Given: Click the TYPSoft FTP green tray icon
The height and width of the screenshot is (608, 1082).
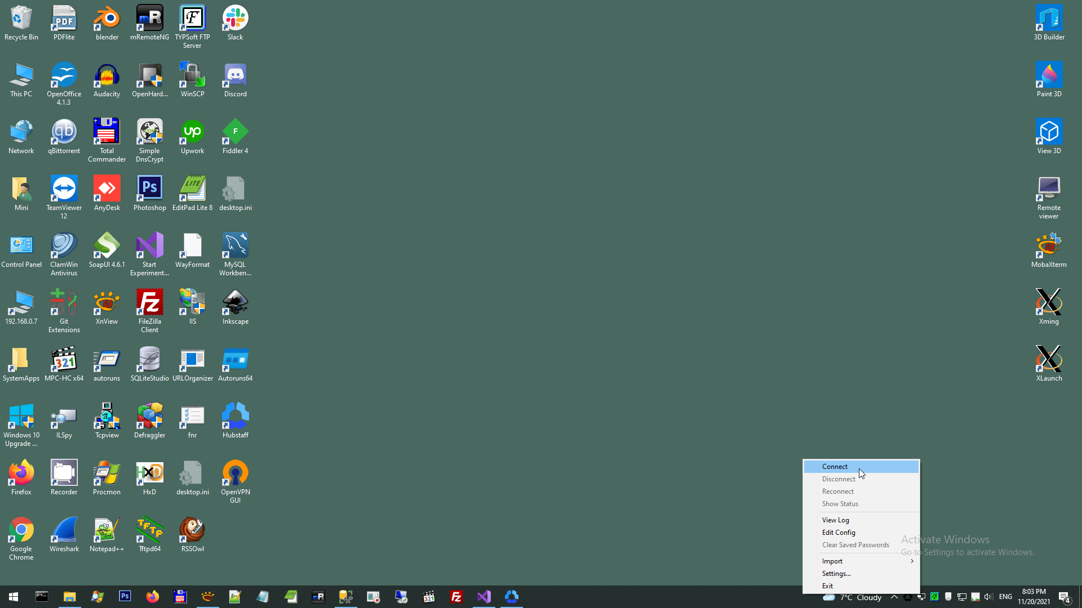Looking at the screenshot, I should 935,597.
